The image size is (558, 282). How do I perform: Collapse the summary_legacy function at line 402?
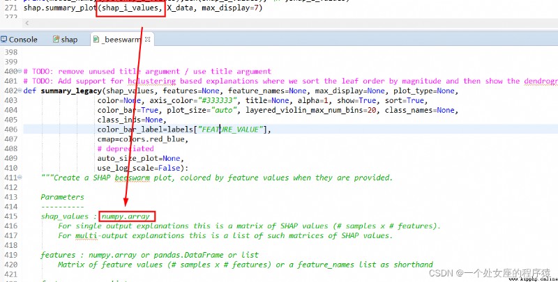[20, 91]
